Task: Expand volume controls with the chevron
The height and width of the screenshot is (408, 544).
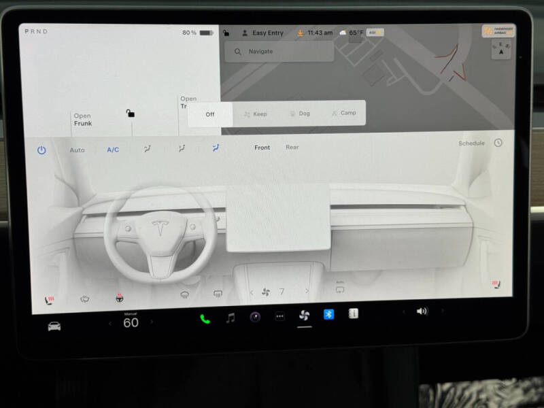Action: click(x=443, y=311)
